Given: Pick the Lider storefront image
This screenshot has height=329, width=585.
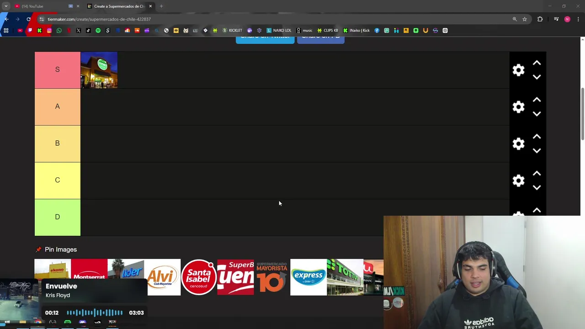Looking at the screenshot, I should click(x=126, y=269).
